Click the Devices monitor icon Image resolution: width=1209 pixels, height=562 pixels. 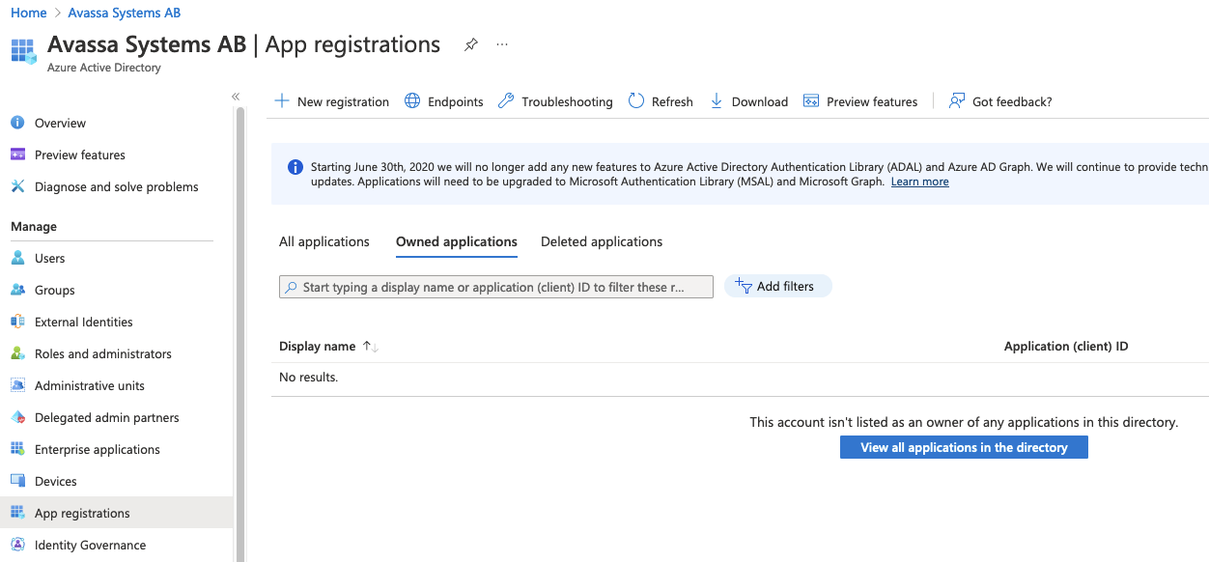[17, 481]
